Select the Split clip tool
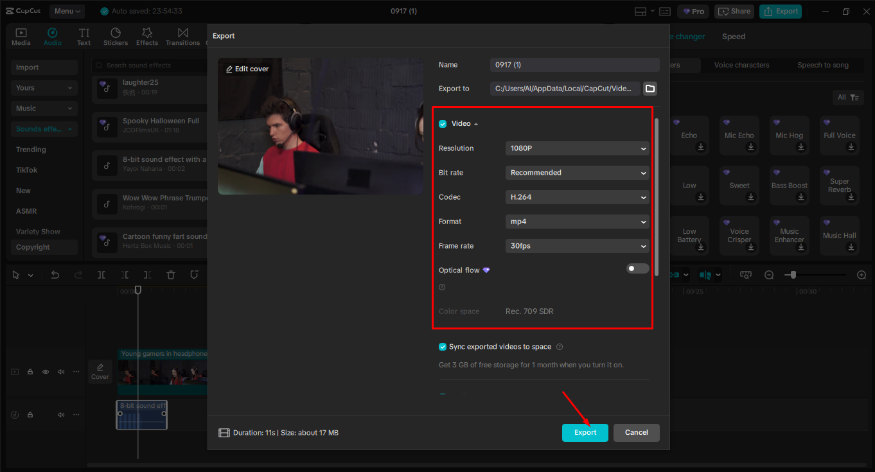875x472 pixels. pos(101,274)
